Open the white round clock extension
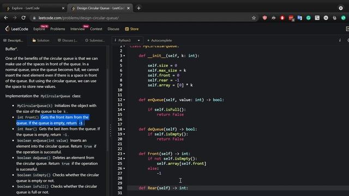This screenshot has width=349, height=196. pyautogui.click(x=326, y=18)
